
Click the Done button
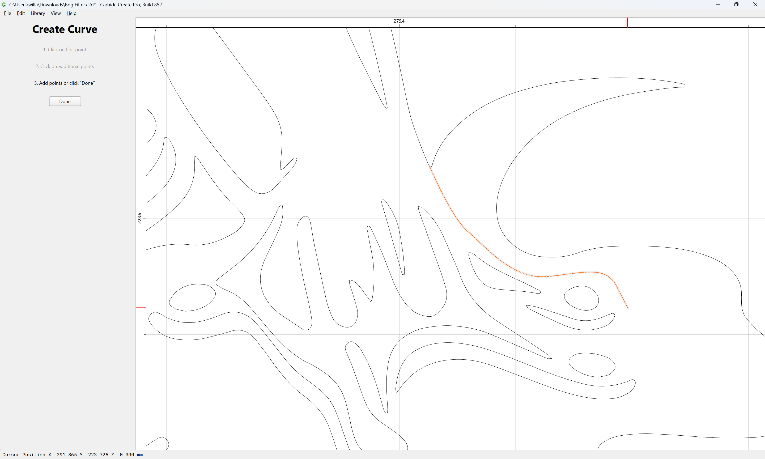tap(65, 101)
